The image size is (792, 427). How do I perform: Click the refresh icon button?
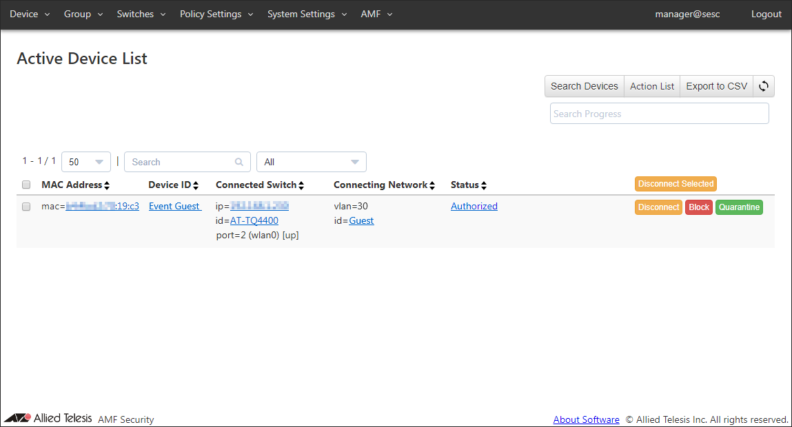pyautogui.click(x=763, y=86)
